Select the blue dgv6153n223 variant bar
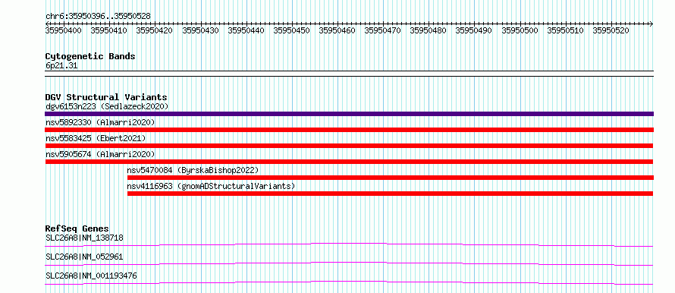This screenshot has height=293, width=675. [x=349, y=114]
